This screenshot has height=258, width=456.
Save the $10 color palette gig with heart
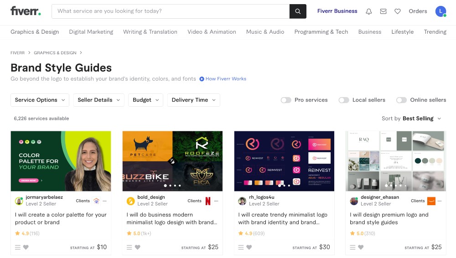26,247
